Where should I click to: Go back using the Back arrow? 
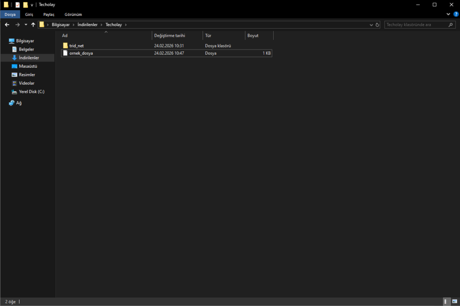[7, 25]
